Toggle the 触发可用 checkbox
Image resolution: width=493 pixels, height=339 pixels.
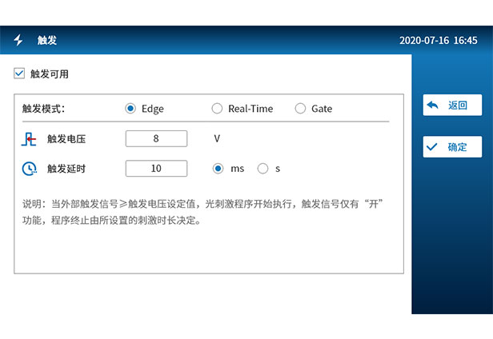tap(19, 74)
